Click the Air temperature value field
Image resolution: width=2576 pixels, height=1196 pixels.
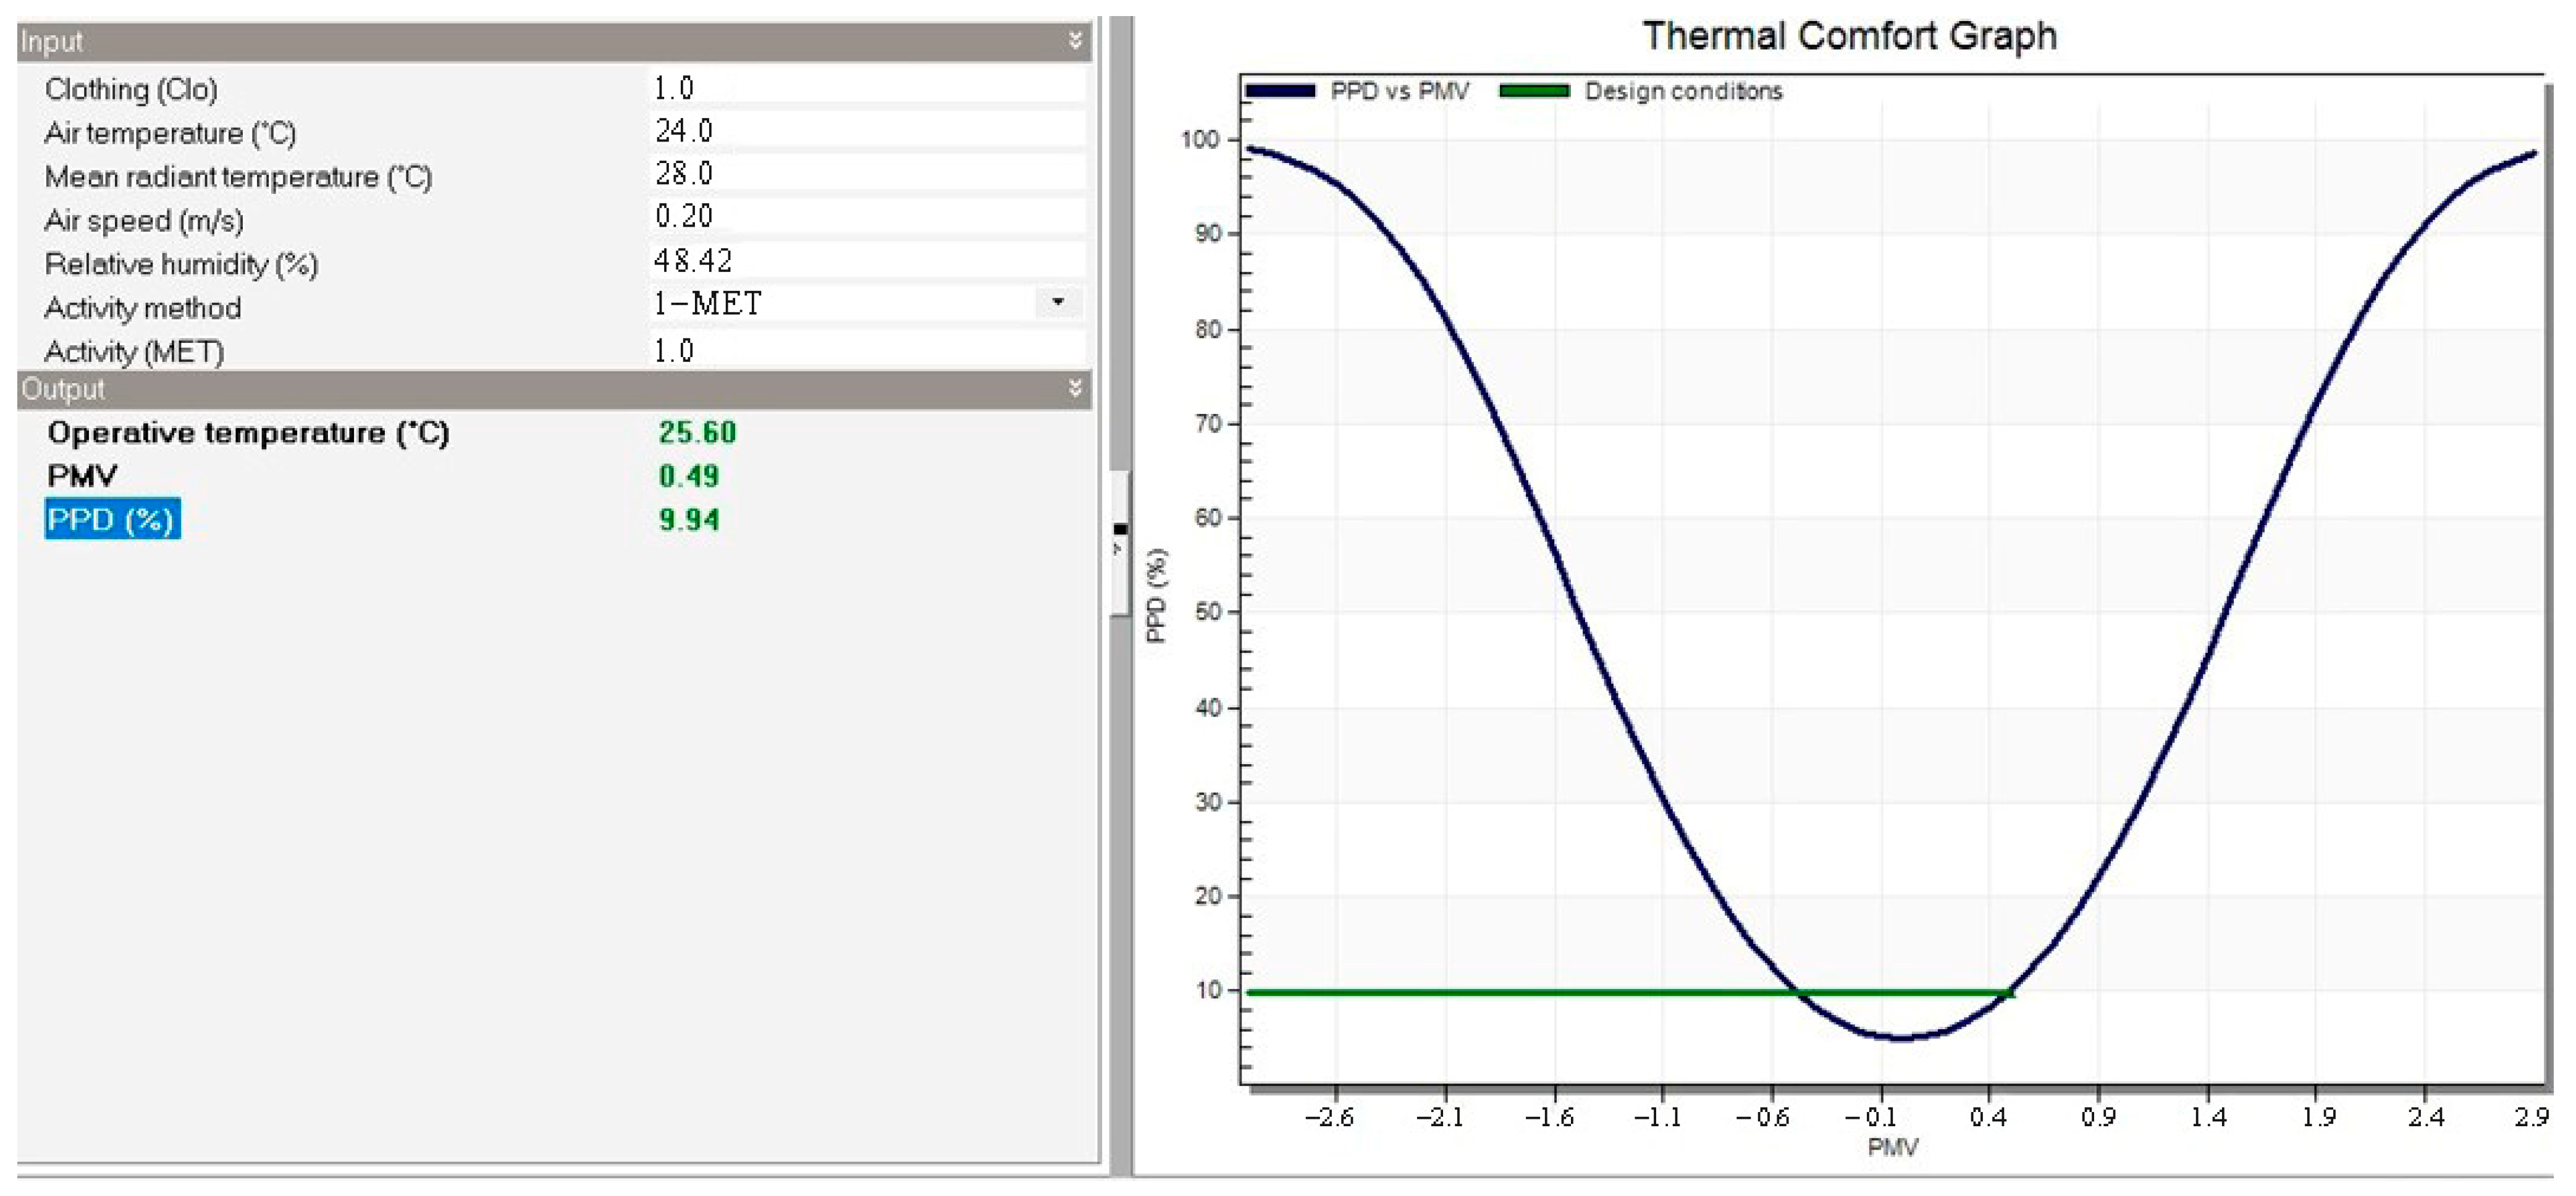[x=865, y=131]
